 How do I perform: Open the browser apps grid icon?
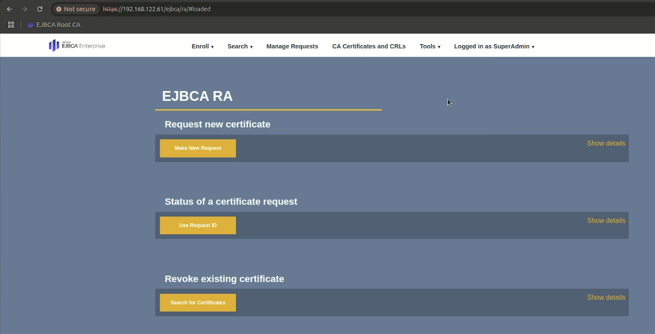pos(11,25)
